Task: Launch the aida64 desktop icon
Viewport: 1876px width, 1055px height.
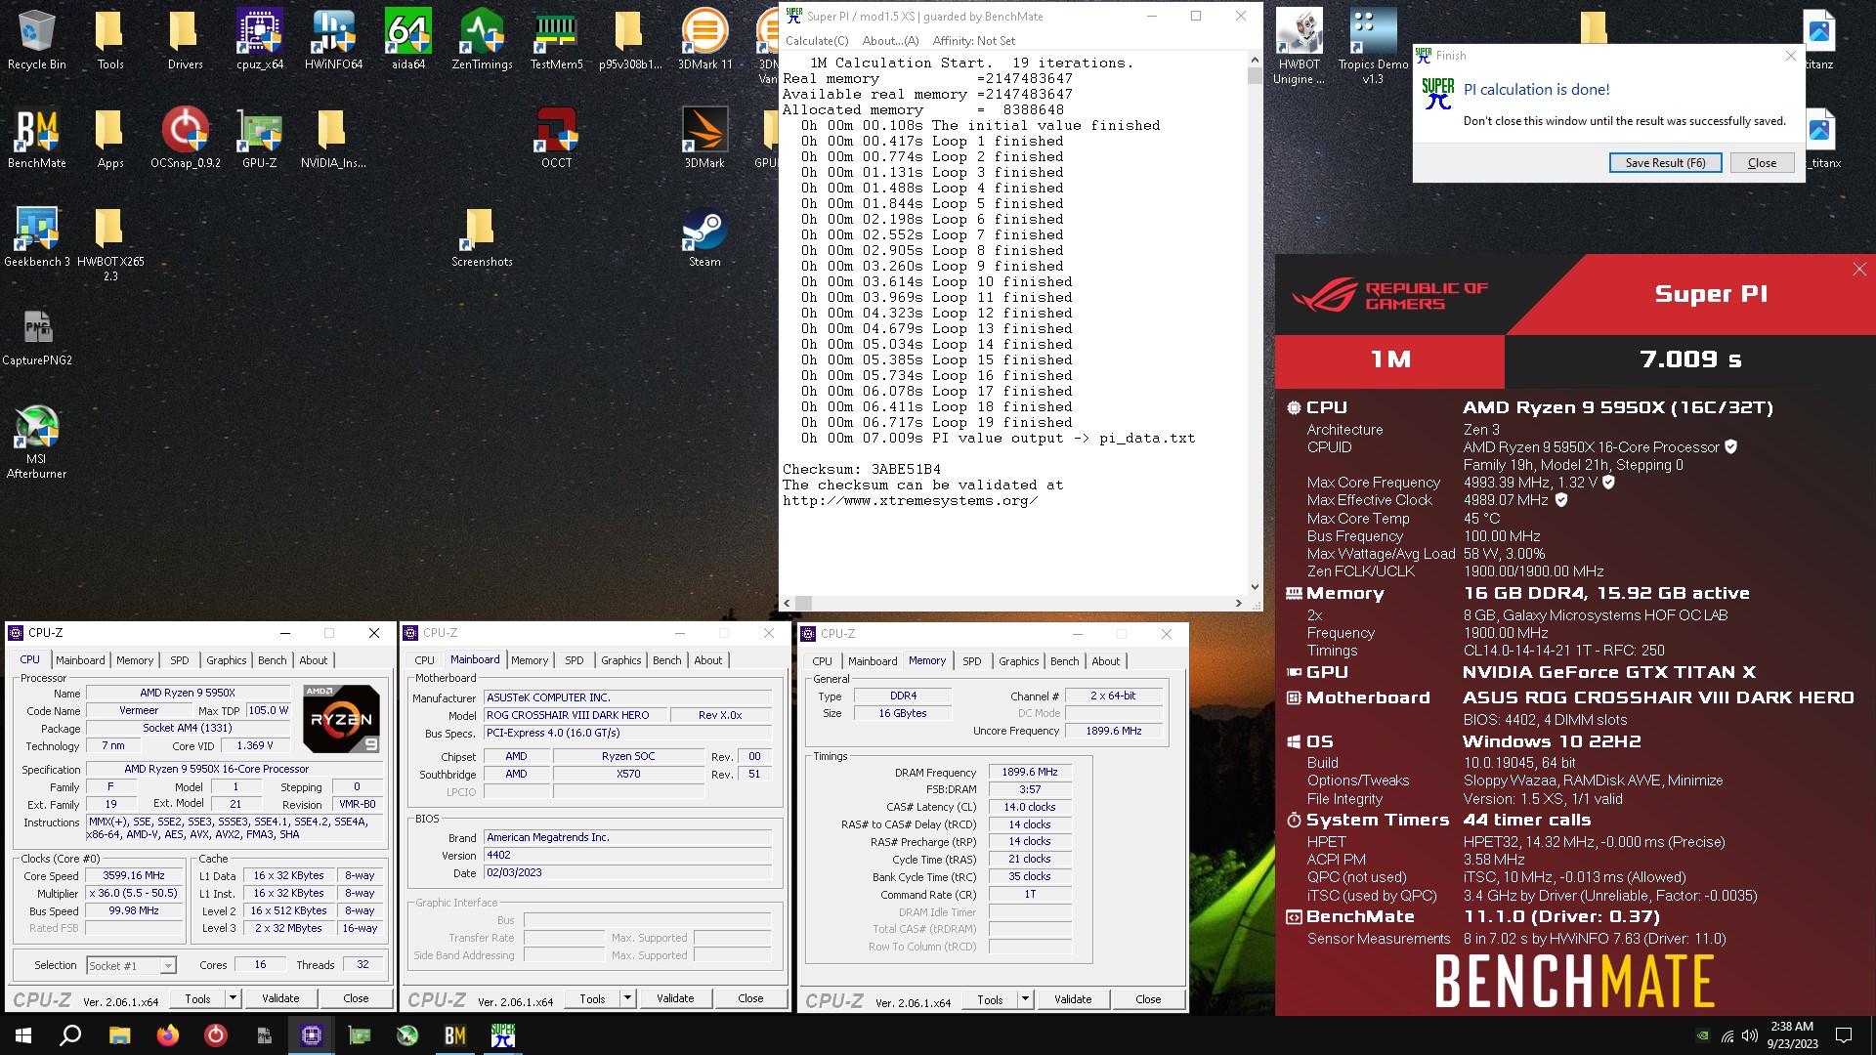Action: coord(408,40)
